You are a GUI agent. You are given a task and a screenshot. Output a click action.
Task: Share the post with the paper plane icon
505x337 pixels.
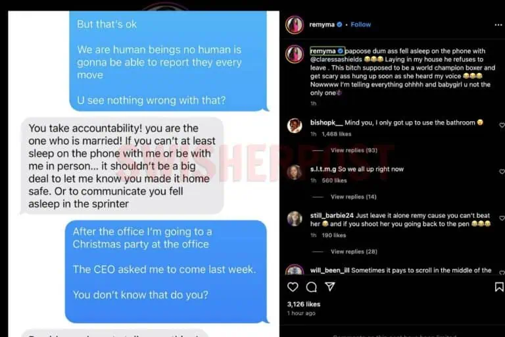pyautogui.click(x=330, y=286)
